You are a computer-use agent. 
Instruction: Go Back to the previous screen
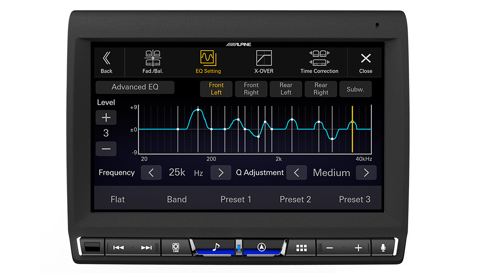click(x=107, y=62)
